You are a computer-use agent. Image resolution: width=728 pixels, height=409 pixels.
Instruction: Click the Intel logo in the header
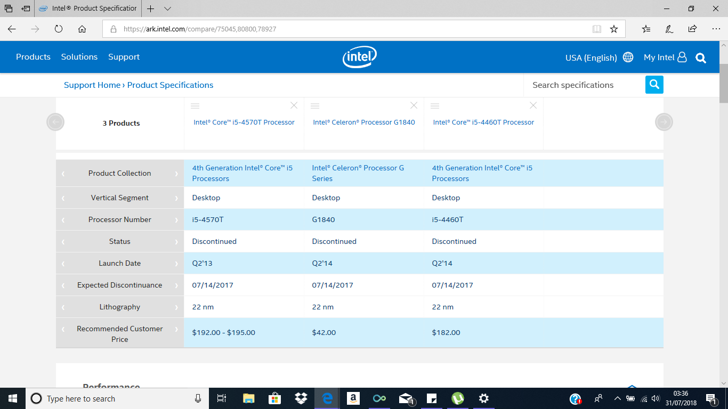pos(360,57)
